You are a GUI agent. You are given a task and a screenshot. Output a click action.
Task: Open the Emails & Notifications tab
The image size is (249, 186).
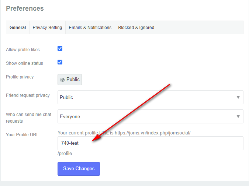coord(90,28)
